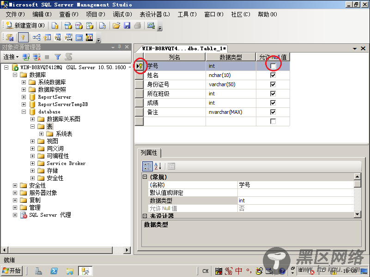Click the Manage Fulltext Index icon
Image resolution: width=370 pixels, height=277 pixels.
click(x=58, y=37)
